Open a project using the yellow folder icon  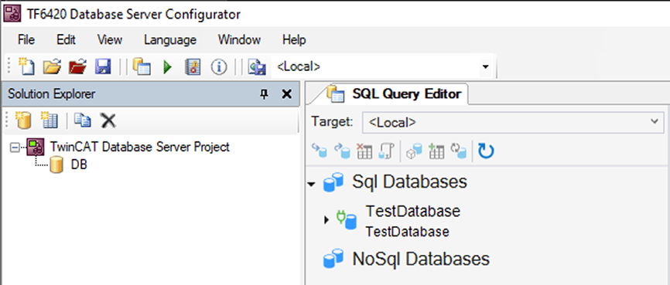pos(52,67)
